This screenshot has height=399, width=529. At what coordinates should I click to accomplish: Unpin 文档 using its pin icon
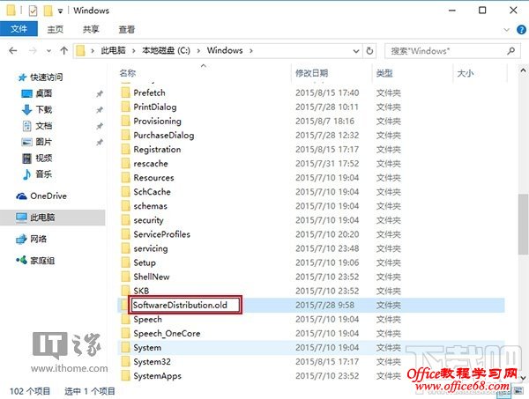[x=100, y=126]
